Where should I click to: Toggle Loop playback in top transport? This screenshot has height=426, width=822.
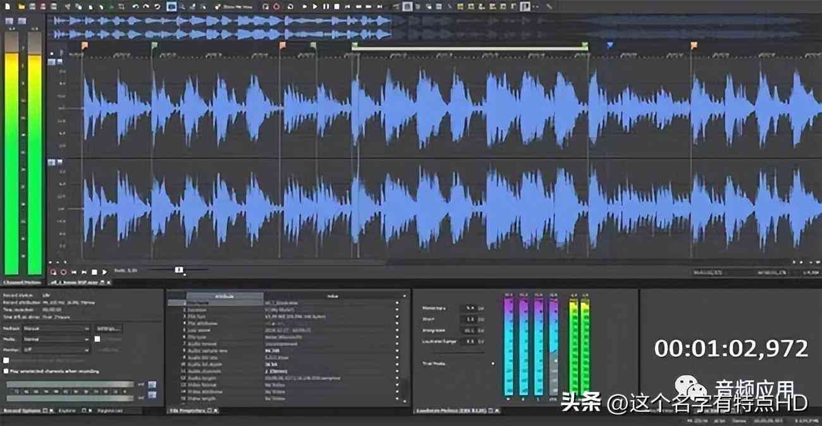(x=290, y=6)
